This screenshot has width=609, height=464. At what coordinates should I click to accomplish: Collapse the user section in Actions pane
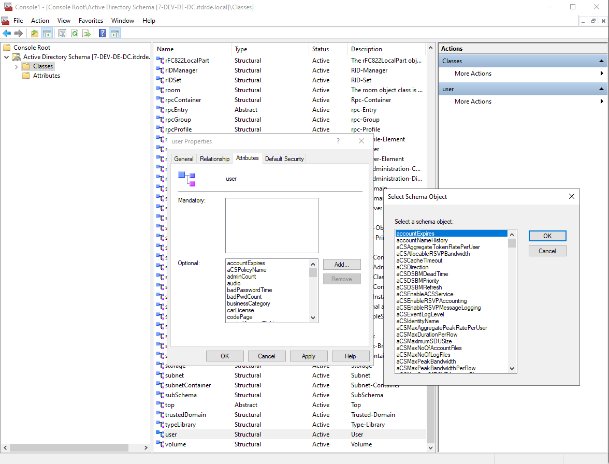pyautogui.click(x=601, y=89)
